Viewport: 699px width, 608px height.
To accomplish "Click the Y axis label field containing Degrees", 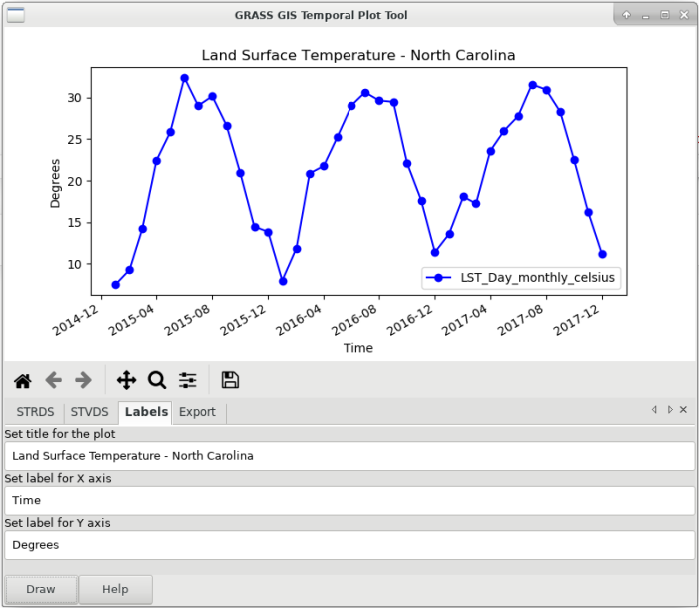I will pyautogui.click(x=349, y=545).
